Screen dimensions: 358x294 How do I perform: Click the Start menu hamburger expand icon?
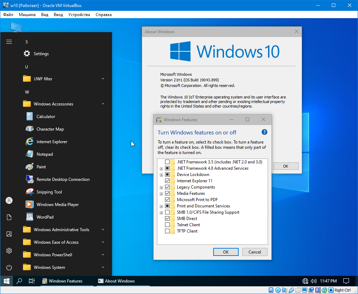tap(9, 42)
